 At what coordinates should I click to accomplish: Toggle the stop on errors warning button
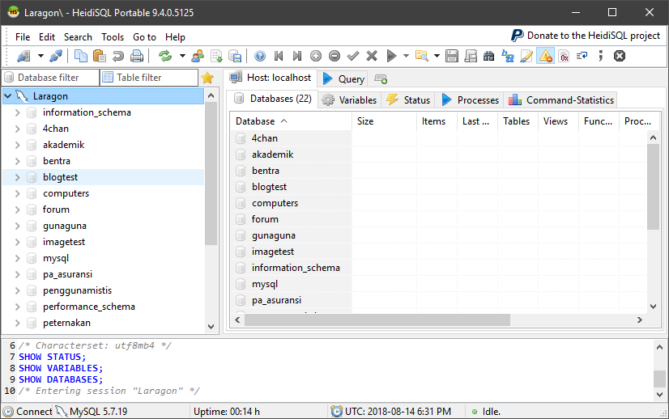545,56
